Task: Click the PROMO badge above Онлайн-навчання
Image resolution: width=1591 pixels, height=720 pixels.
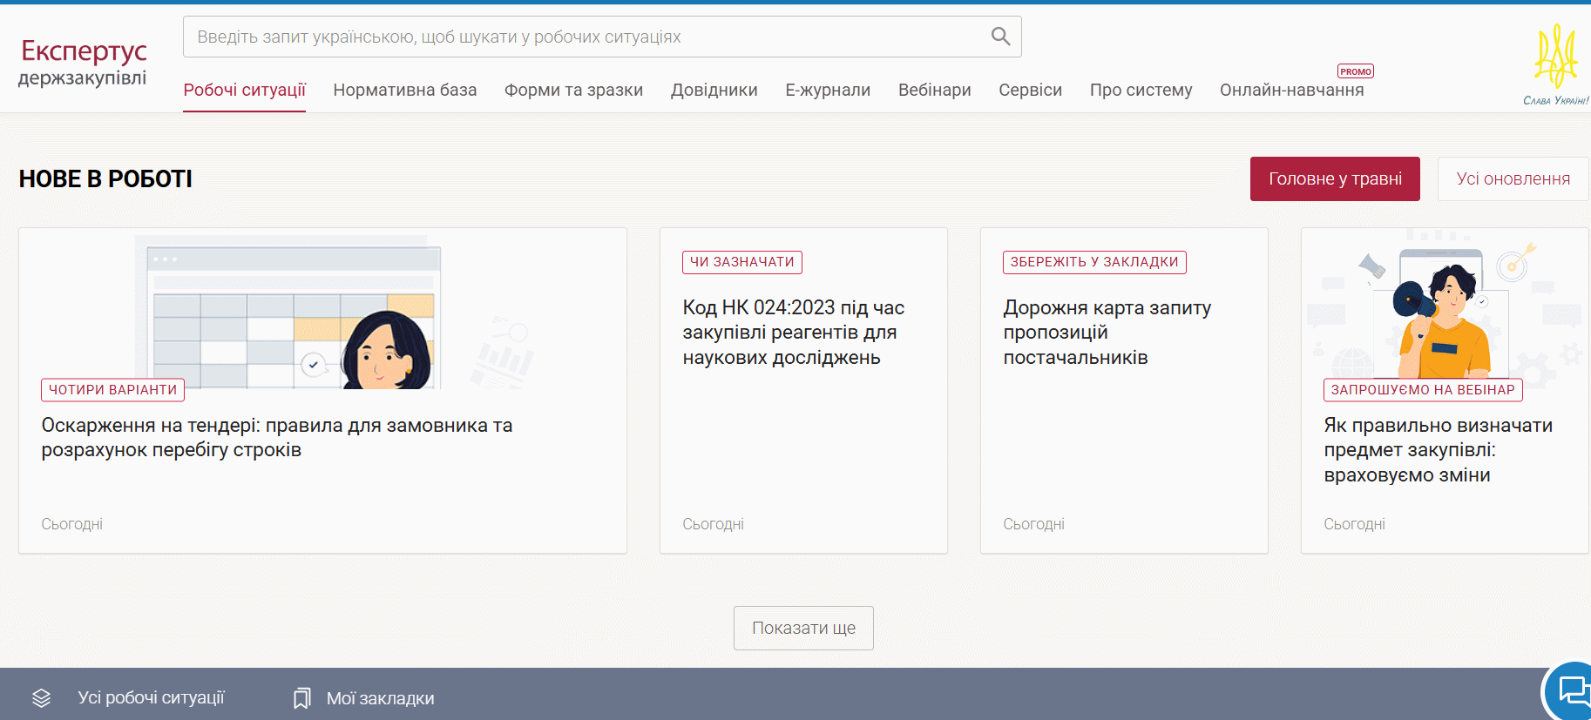Action: click(x=1355, y=71)
